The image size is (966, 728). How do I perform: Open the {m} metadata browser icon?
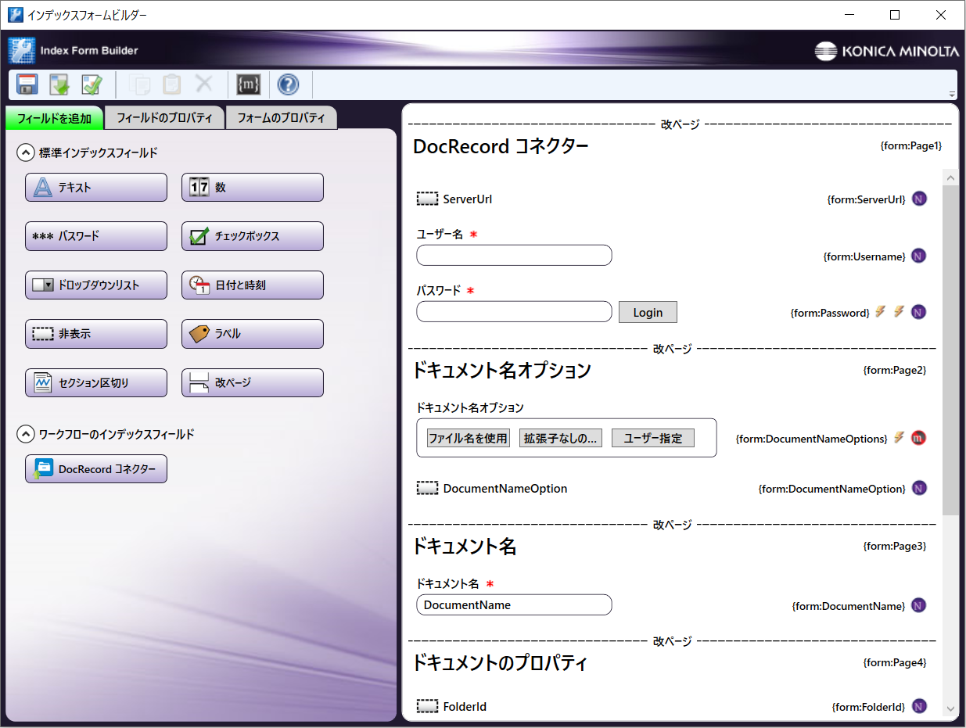tap(249, 84)
